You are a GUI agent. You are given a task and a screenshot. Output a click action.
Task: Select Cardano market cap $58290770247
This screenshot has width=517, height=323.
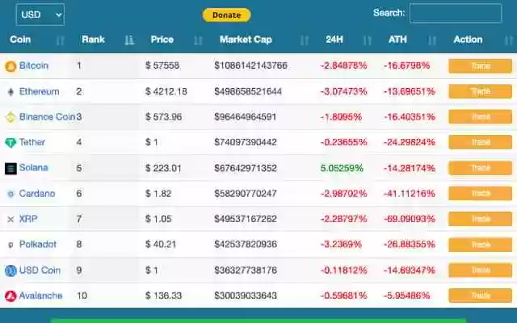[246, 194]
